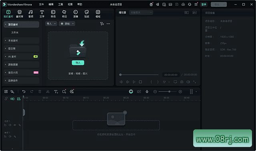Click the timeline microphone voiceover icon

[147, 91]
